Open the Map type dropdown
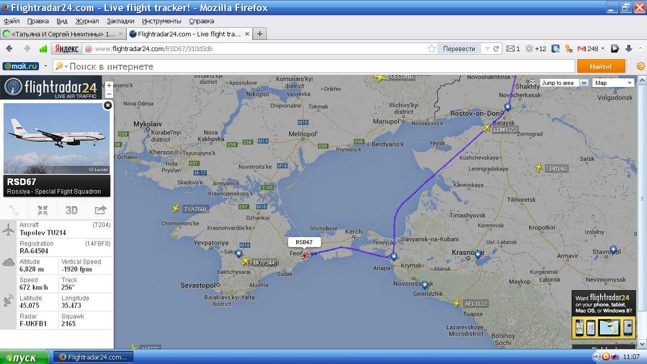 (614, 83)
